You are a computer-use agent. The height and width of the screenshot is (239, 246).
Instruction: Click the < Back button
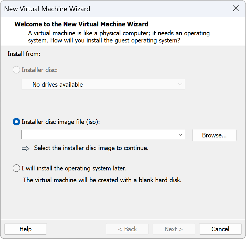point(127,229)
